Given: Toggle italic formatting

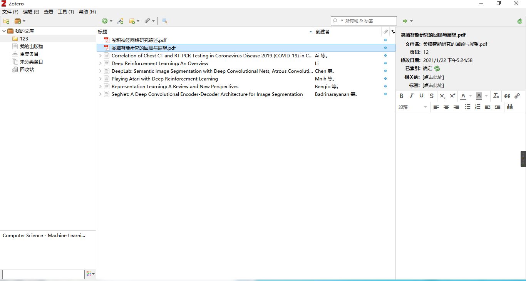Looking at the screenshot, I should (x=411, y=96).
